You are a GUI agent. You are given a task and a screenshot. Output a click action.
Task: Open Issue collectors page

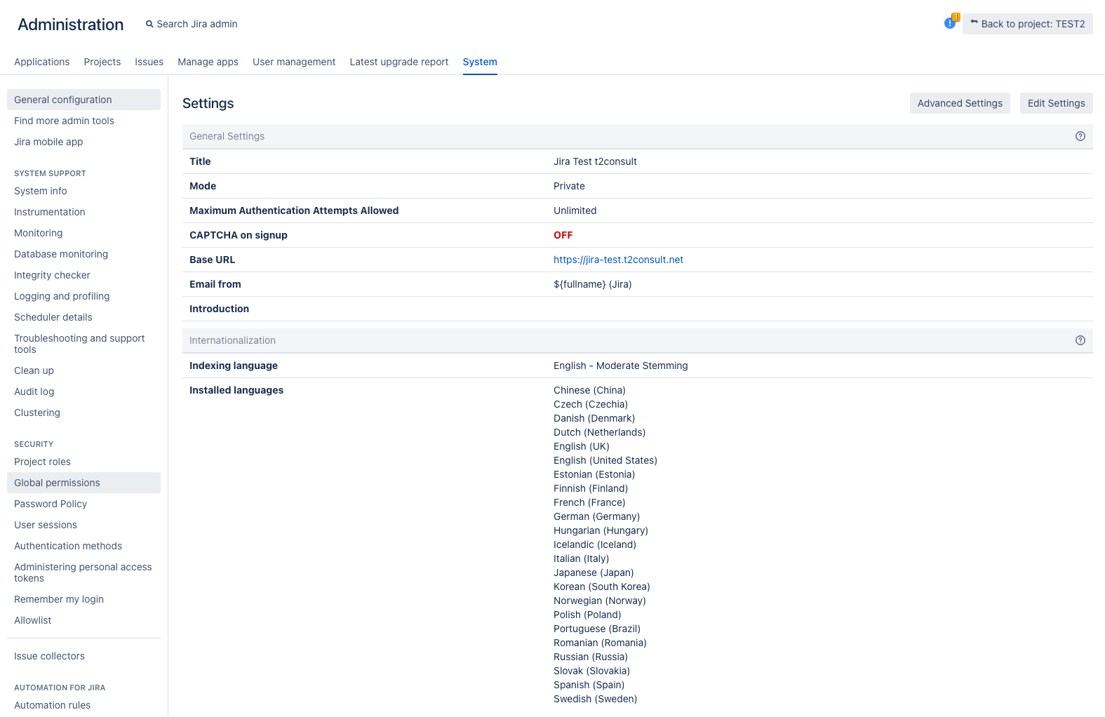pyautogui.click(x=49, y=656)
